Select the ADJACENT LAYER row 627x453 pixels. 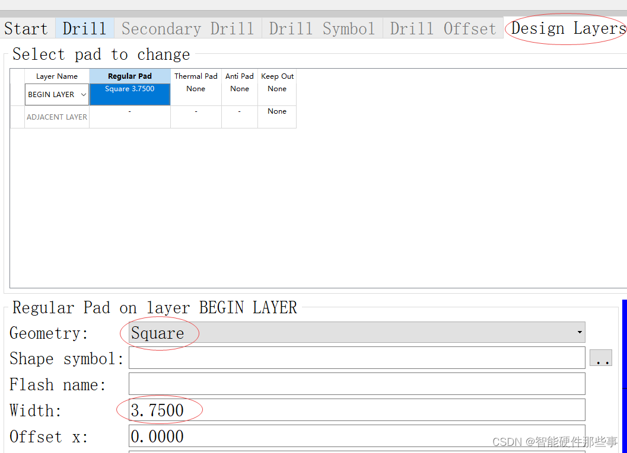click(x=56, y=117)
